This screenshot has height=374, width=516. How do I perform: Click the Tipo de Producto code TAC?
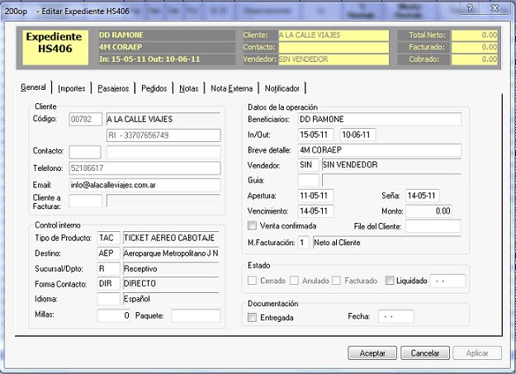point(109,238)
